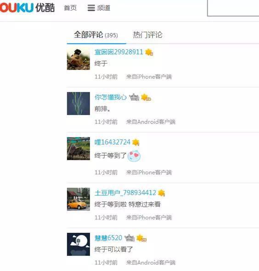Click gold star badge next to 你怎懂我心

point(146,97)
